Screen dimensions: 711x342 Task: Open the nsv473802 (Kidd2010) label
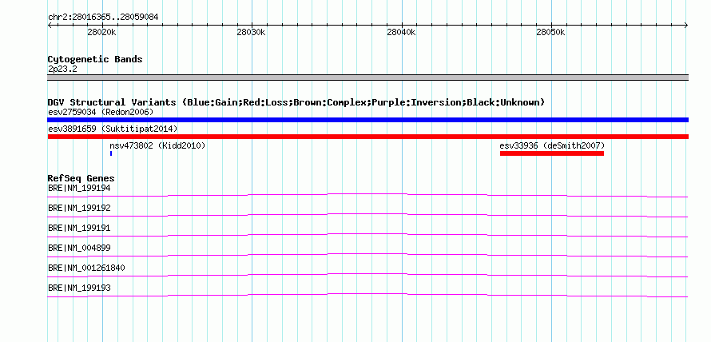point(157,145)
